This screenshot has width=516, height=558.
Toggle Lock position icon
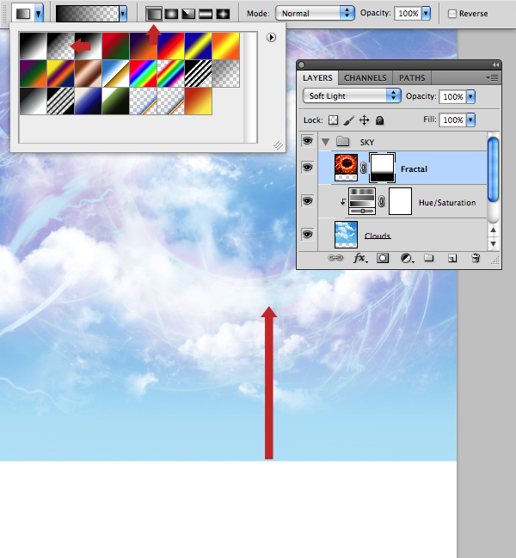click(364, 120)
